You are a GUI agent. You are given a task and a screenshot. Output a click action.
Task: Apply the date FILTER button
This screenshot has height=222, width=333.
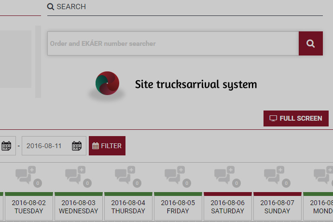click(x=107, y=146)
